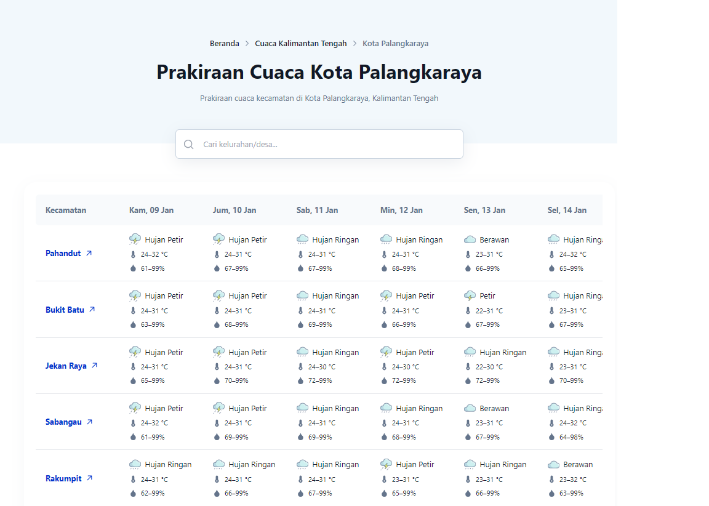Click arrow icon next to Sabangau
The image size is (709, 506).
pyautogui.click(x=89, y=422)
